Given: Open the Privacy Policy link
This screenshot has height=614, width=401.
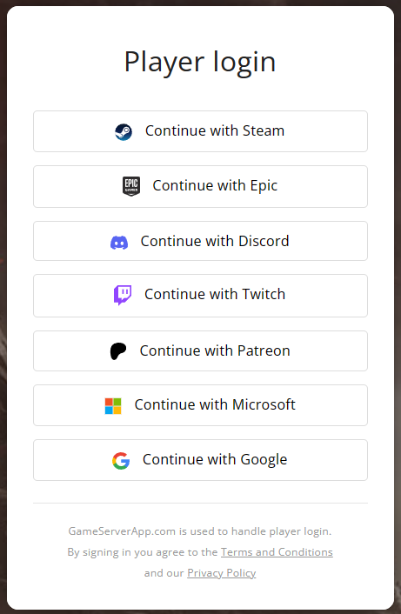Looking at the screenshot, I should coord(222,573).
